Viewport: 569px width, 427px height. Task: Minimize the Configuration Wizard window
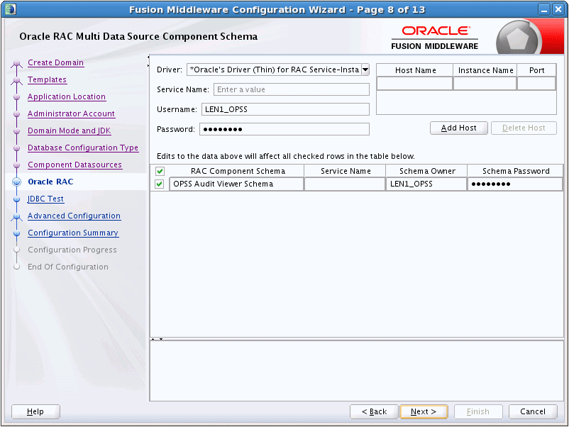tap(544, 9)
